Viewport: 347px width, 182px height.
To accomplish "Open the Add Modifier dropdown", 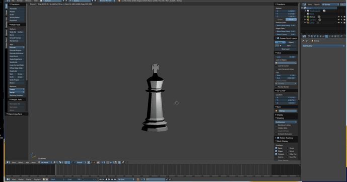I will click(x=323, y=46).
